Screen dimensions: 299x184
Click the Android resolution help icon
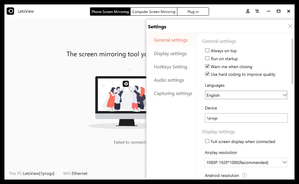click(x=244, y=175)
